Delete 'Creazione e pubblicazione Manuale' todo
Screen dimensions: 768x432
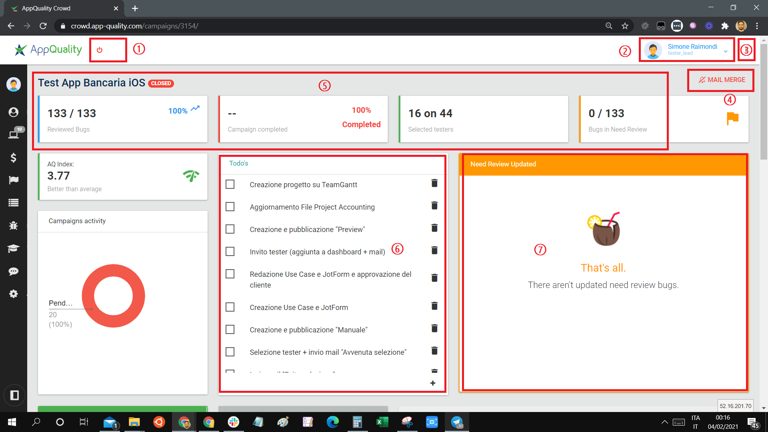coord(434,328)
